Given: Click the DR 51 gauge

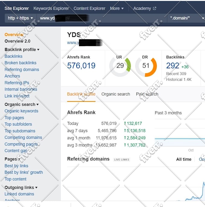Looking at the screenshot, I should point(146,66).
